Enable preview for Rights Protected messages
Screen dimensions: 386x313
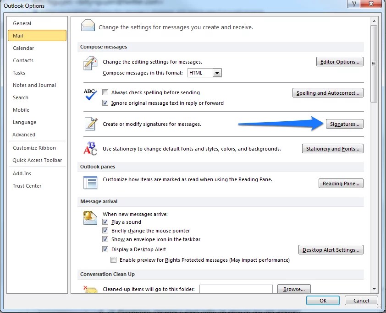point(114,259)
